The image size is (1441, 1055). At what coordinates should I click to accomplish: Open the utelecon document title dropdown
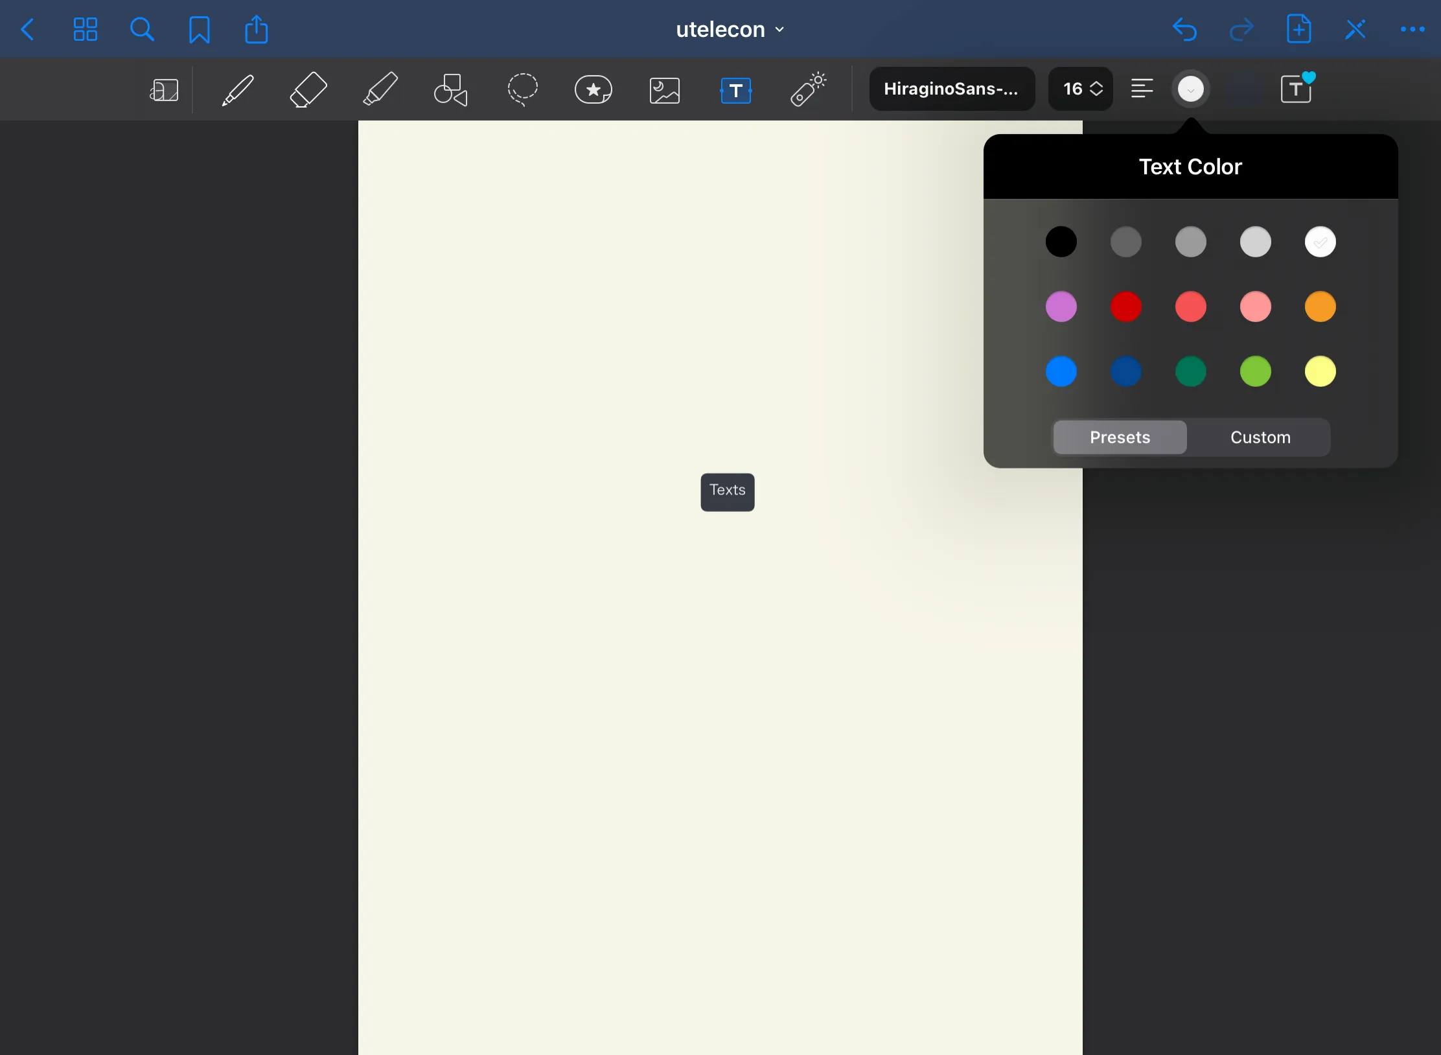tap(730, 30)
